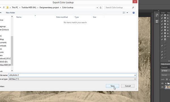Sort by the Type column header

pos(77,17)
